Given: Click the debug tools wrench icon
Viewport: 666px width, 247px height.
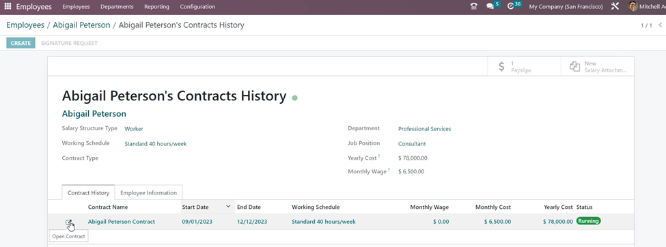Looking at the screenshot, I should 615,7.
